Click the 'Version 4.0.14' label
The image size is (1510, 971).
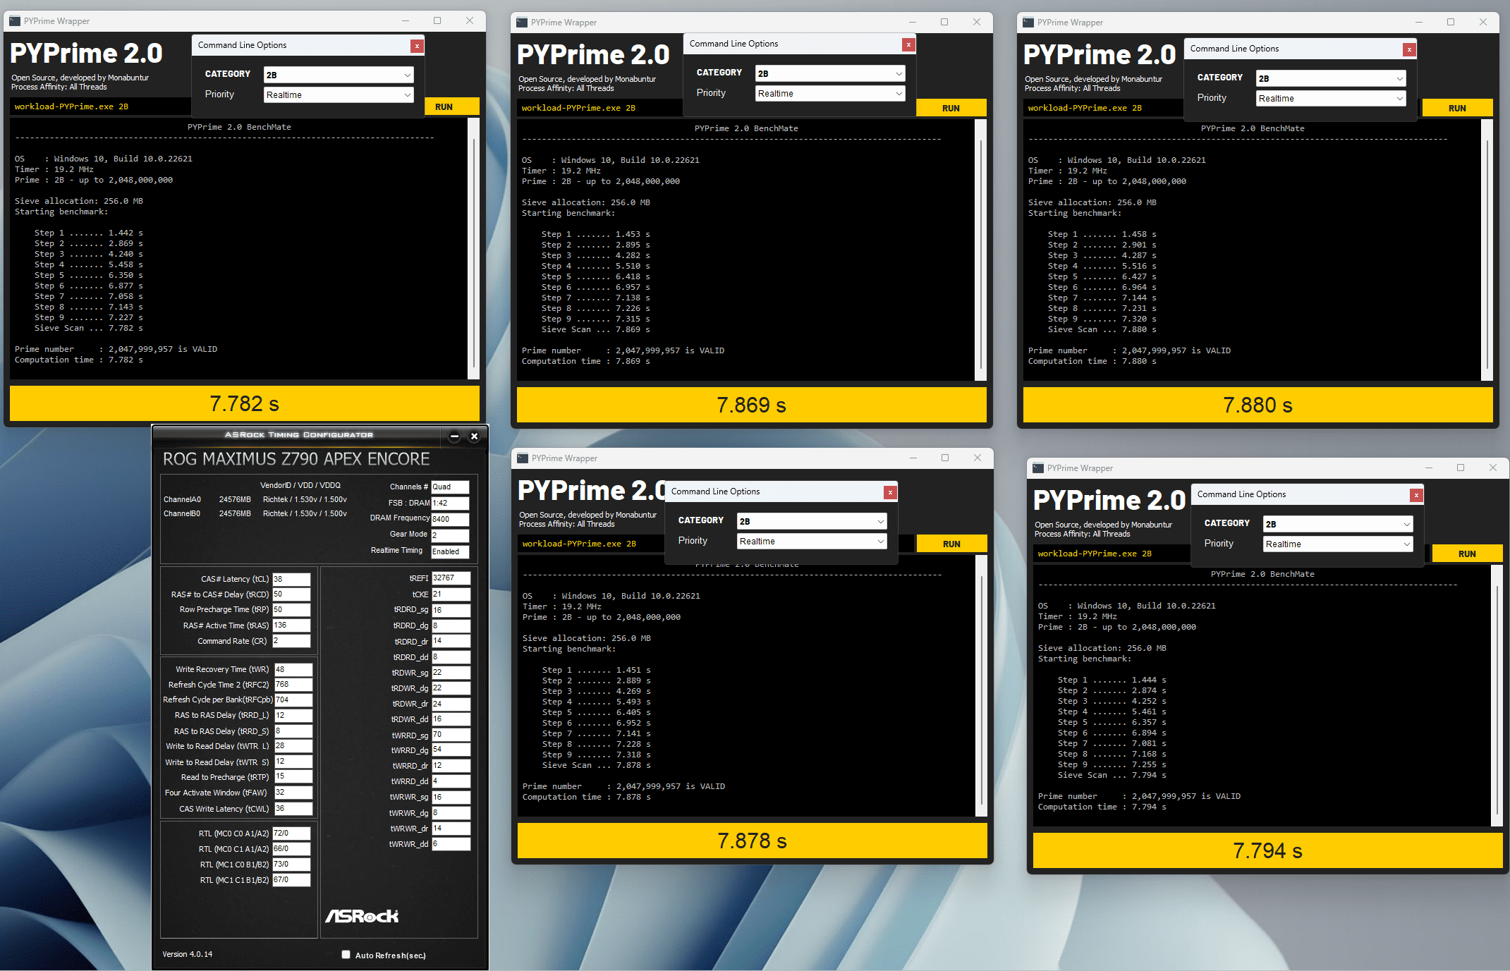tap(188, 955)
